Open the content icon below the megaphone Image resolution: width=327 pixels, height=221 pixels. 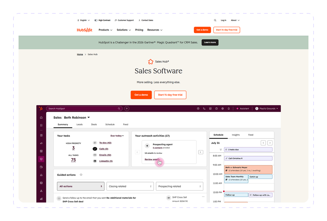41,151
